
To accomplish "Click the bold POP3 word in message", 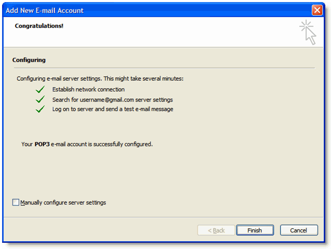I will tap(42, 144).
